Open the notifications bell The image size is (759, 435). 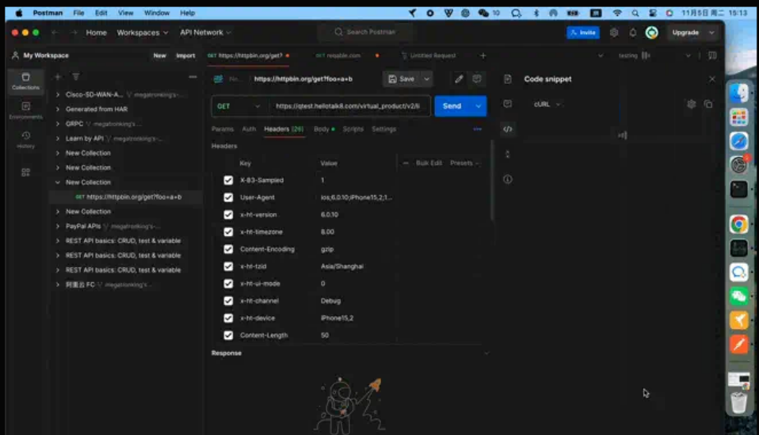click(x=633, y=32)
